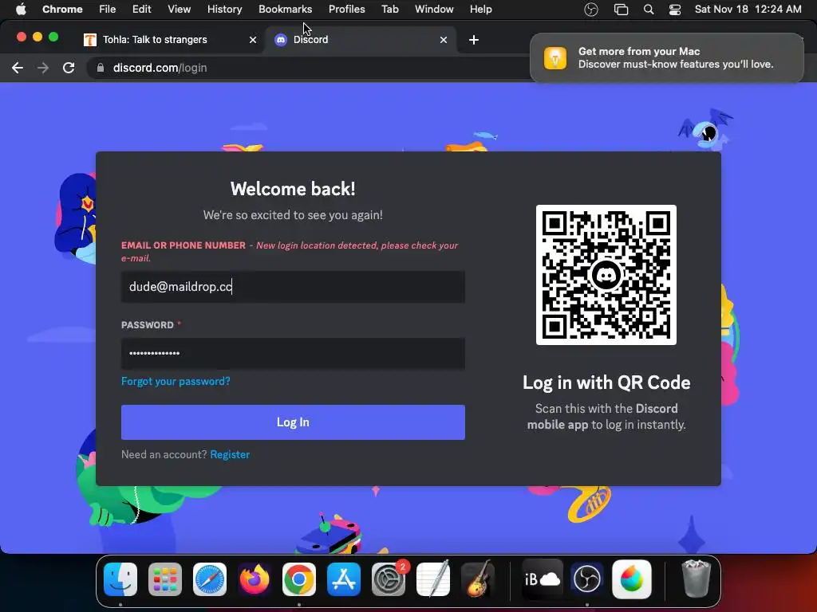Screen dimensions: 817x612
Task: Open the Chrome menu in menu bar
Action: pos(62,10)
